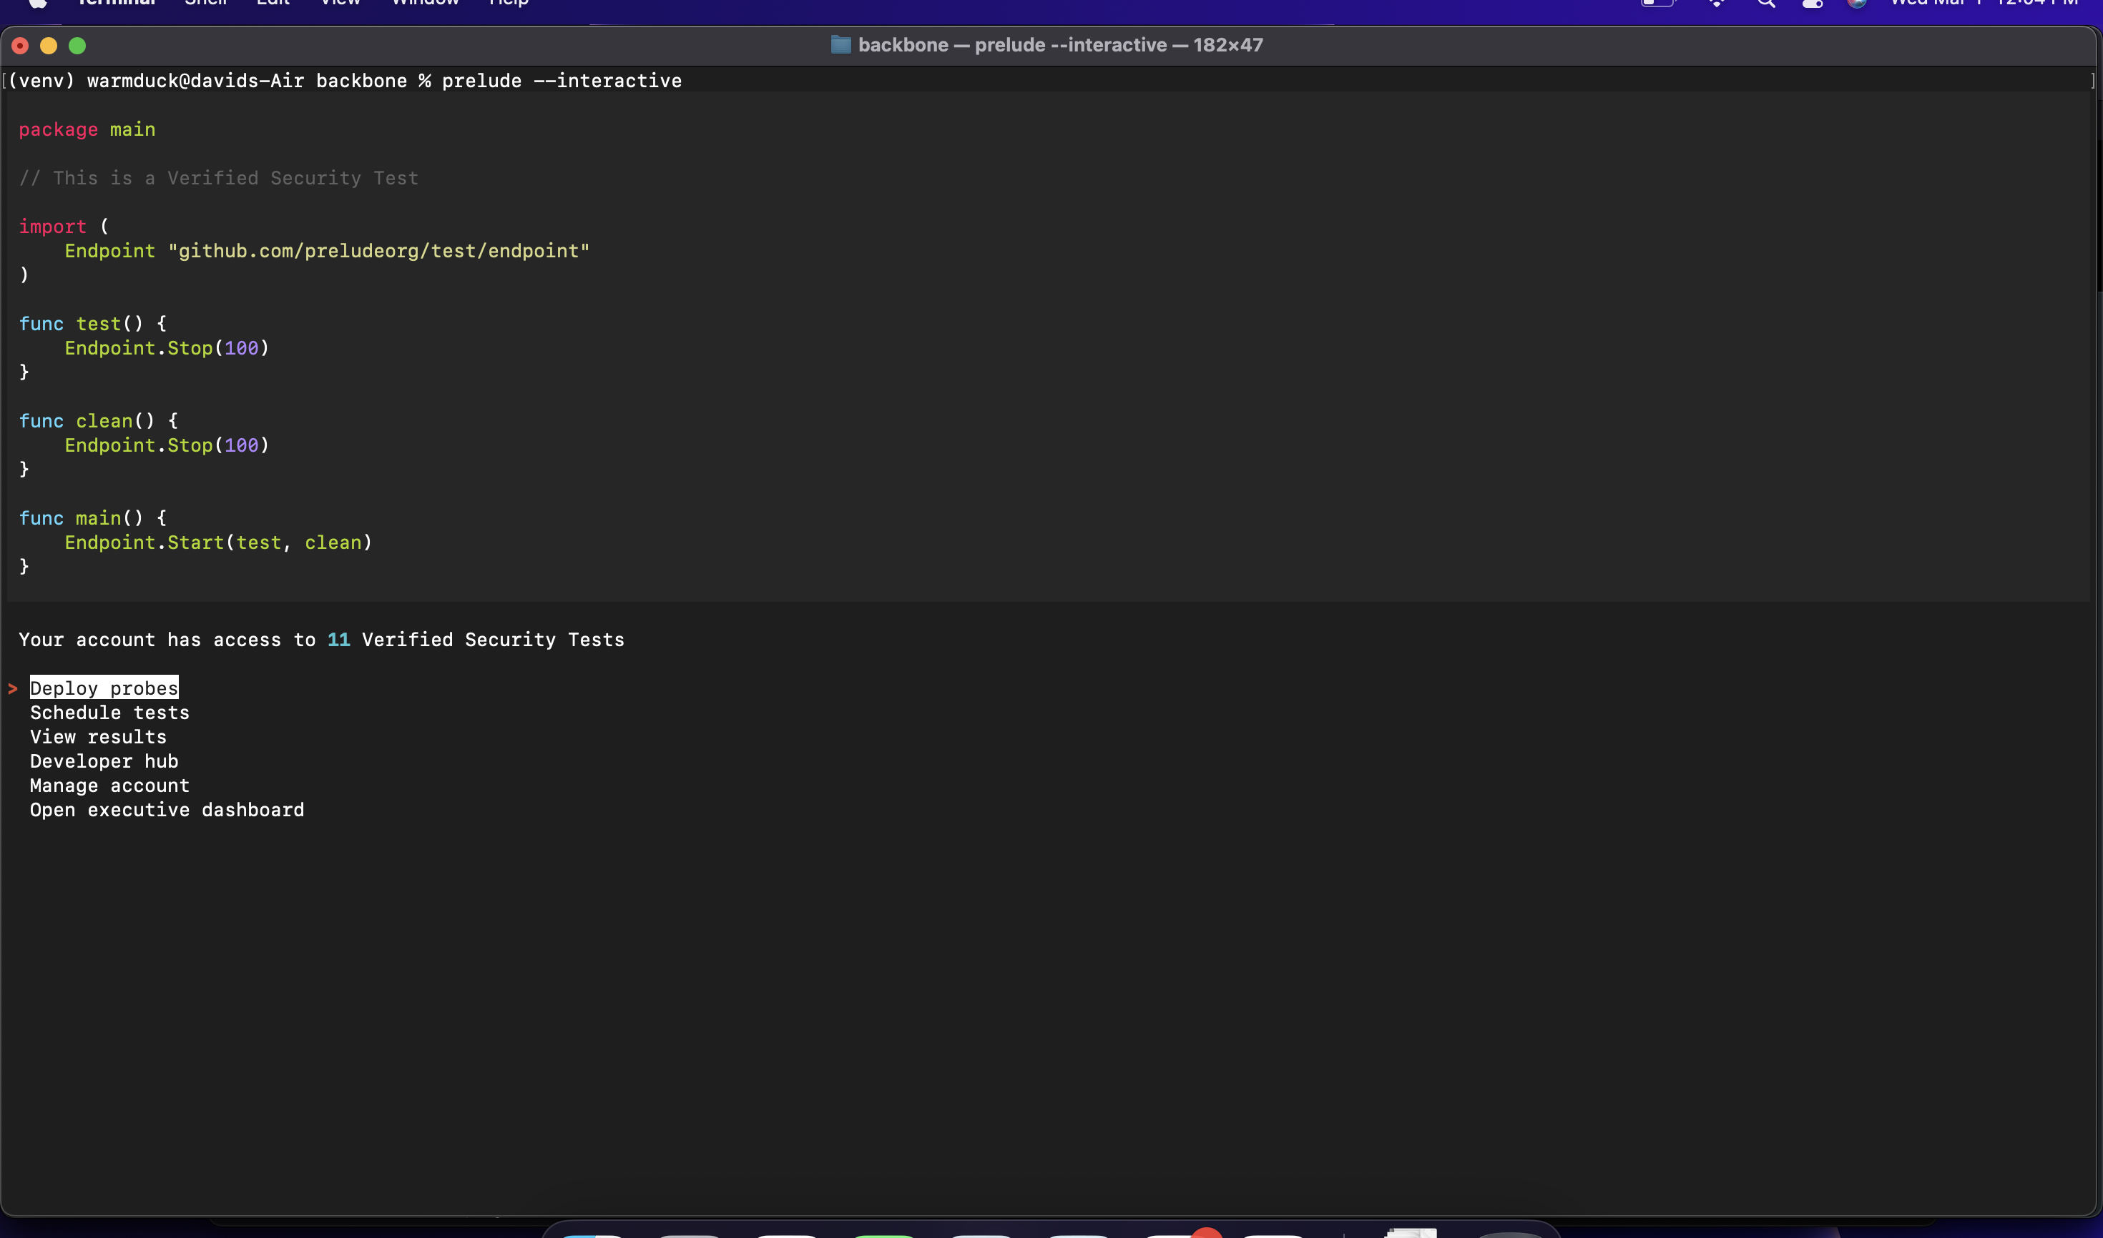Choose the Developer hub entry
The image size is (2103, 1238).
[104, 761]
